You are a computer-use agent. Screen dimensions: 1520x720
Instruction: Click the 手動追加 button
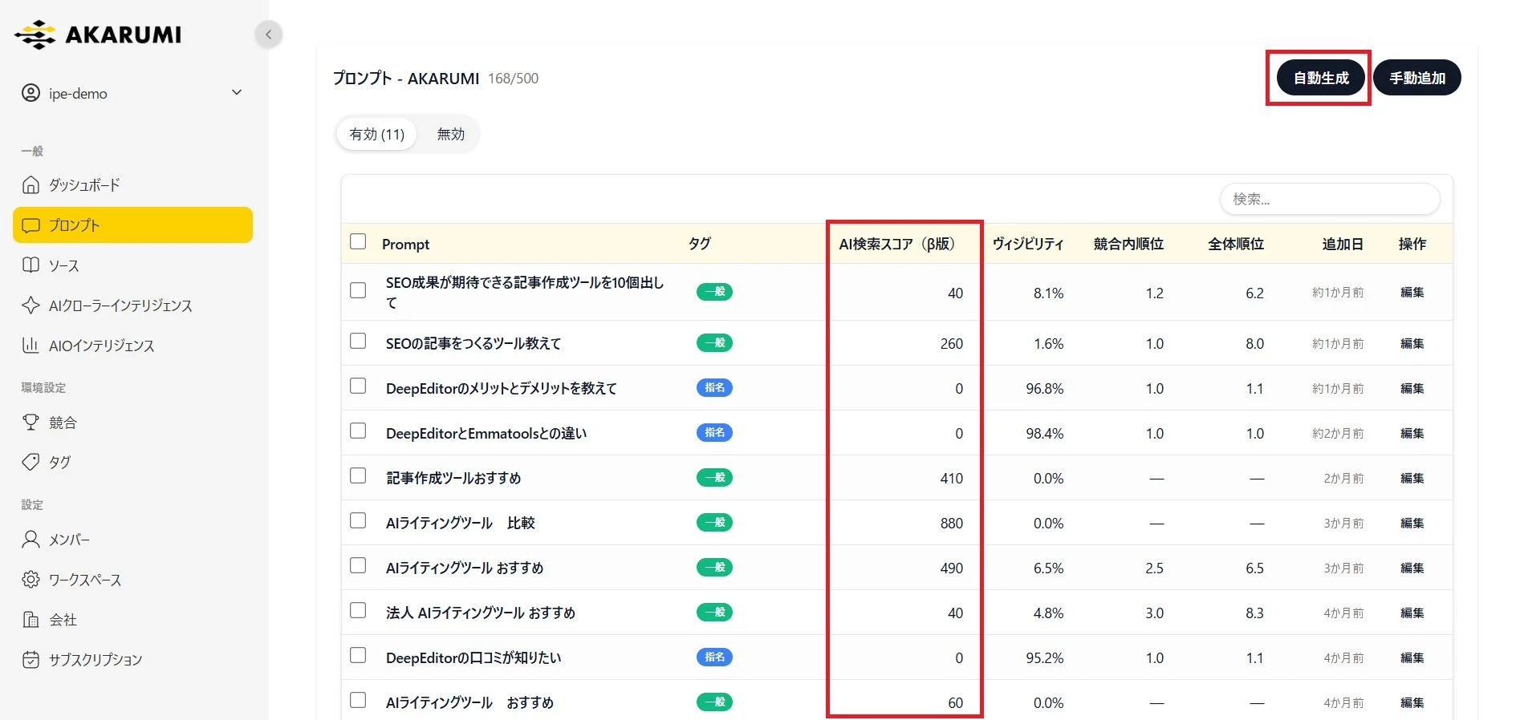[x=1417, y=78]
